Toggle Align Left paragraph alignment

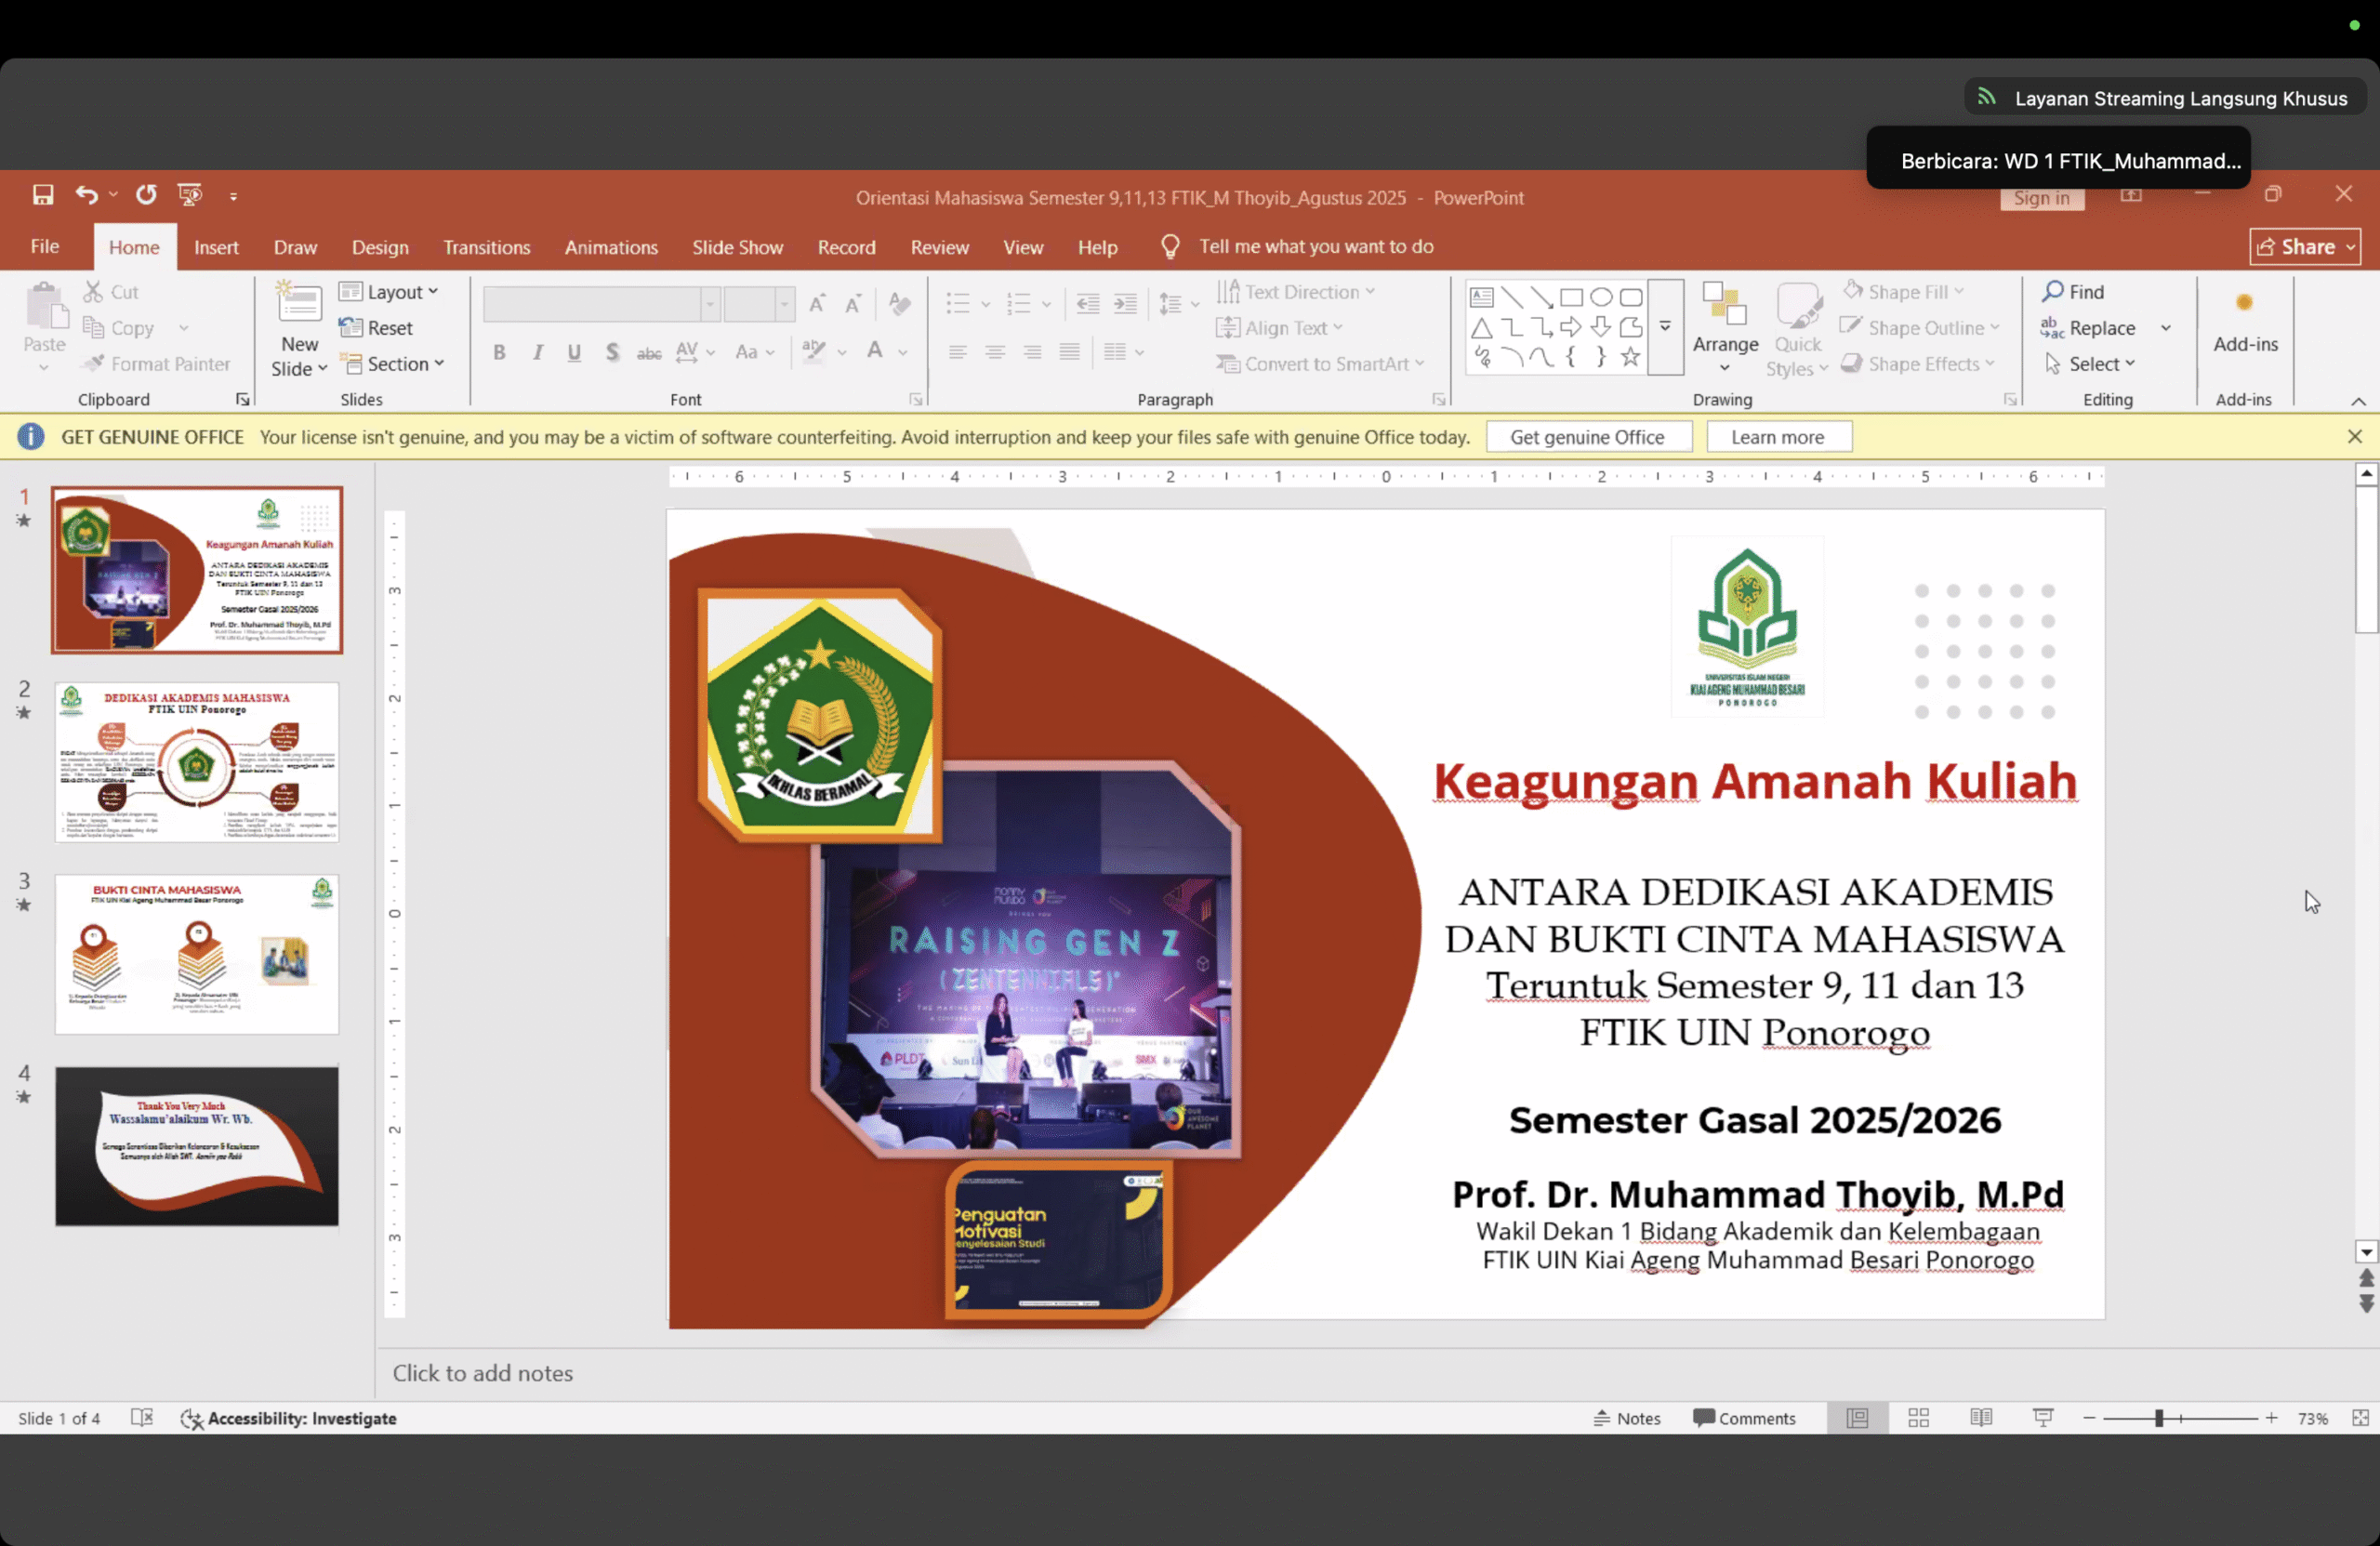[x=957, y=352]
